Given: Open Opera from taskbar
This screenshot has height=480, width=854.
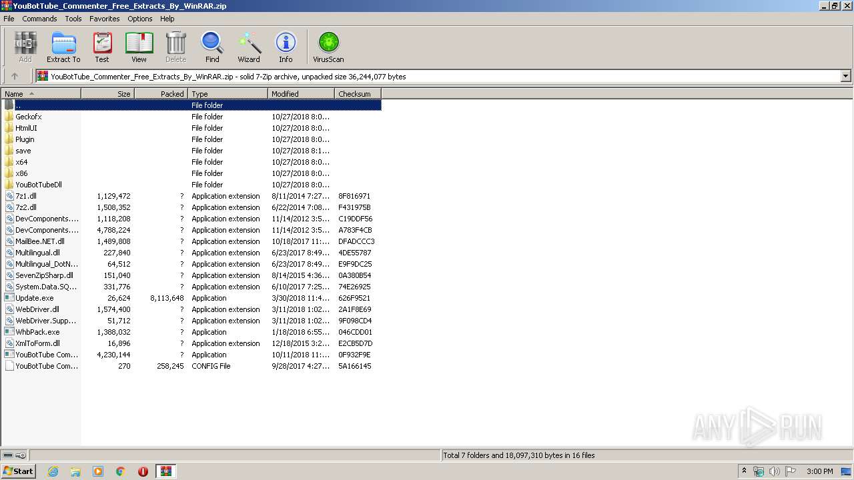Looking at the screenshot, I should pyautogui.click(x=143, y=471).
